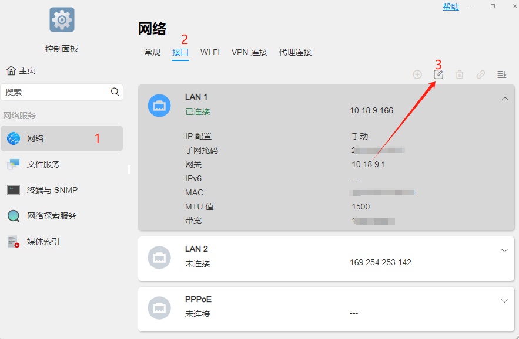
Task: Click the 网络探索服务 magnifier icon
Action: tap(14, 216)
